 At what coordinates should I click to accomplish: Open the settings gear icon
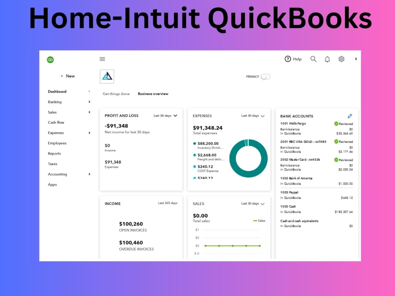pyautogui.click(x=341, y=59)
